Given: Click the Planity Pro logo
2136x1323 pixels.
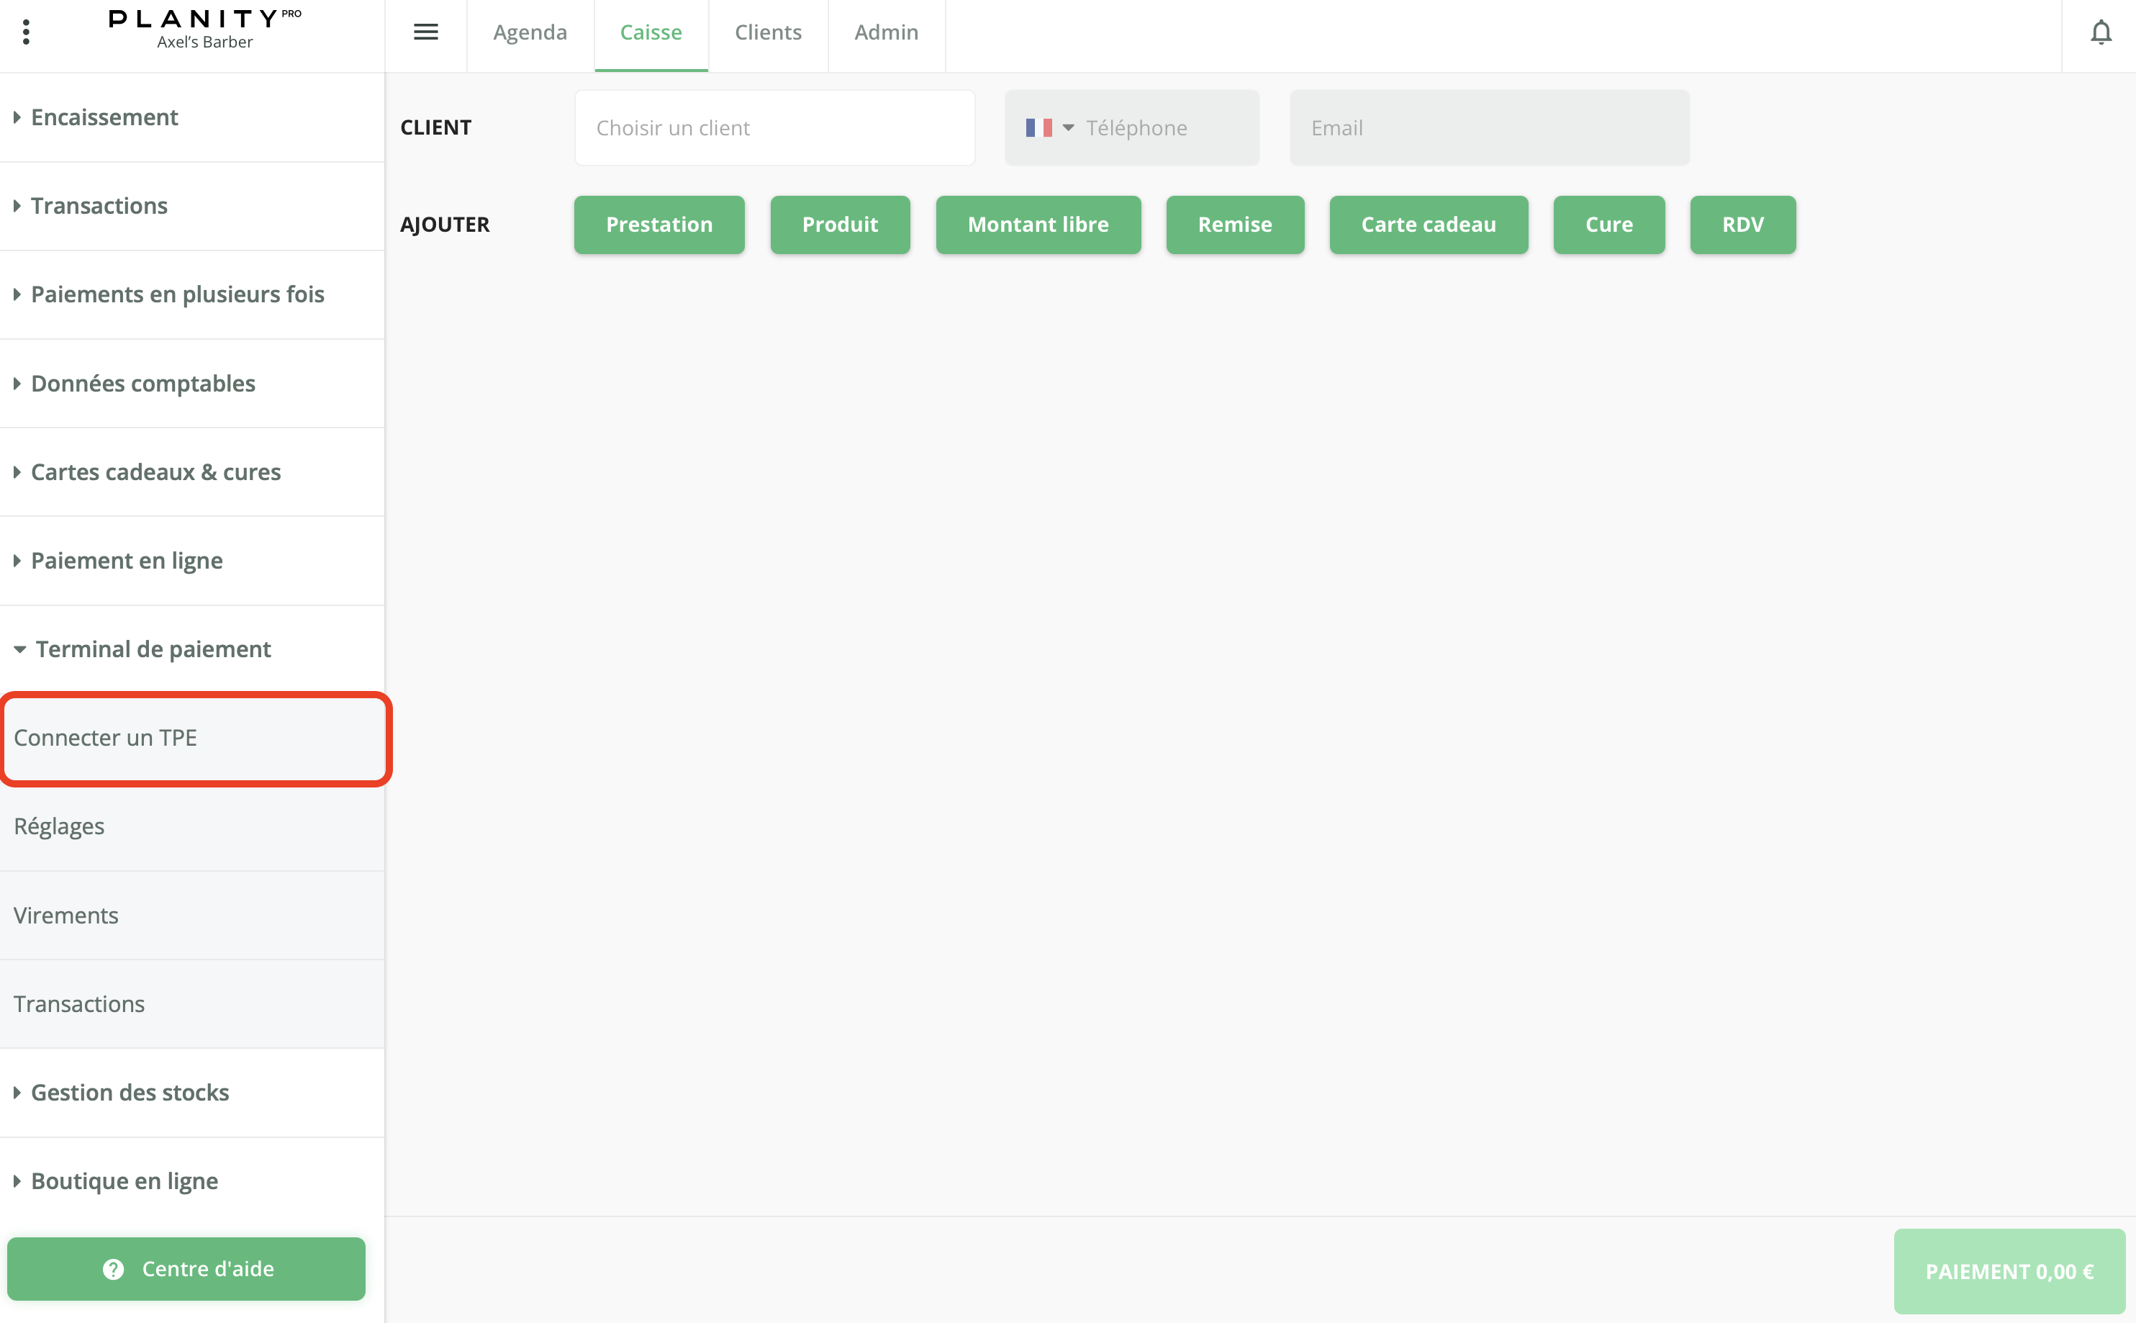Looking at the screenshot, I should [x=204, y=29].
